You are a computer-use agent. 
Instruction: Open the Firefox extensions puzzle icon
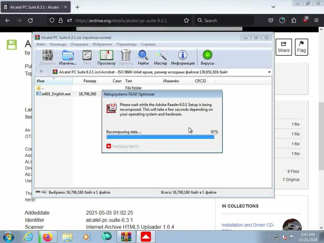point(294,20)
